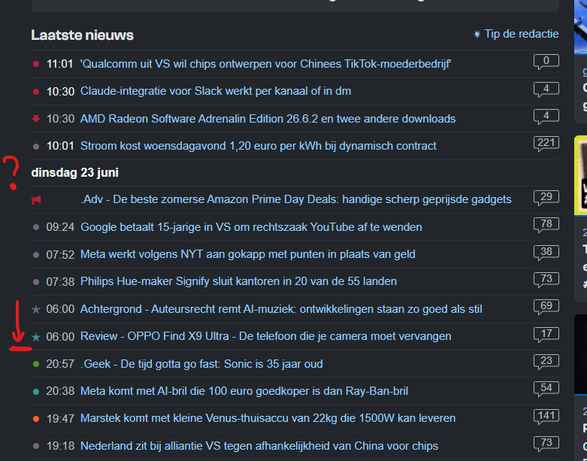Click the comment bubble showing 221
Image resolution: width=587 pixels, height=461 pixels.
[x=546, y=144]
